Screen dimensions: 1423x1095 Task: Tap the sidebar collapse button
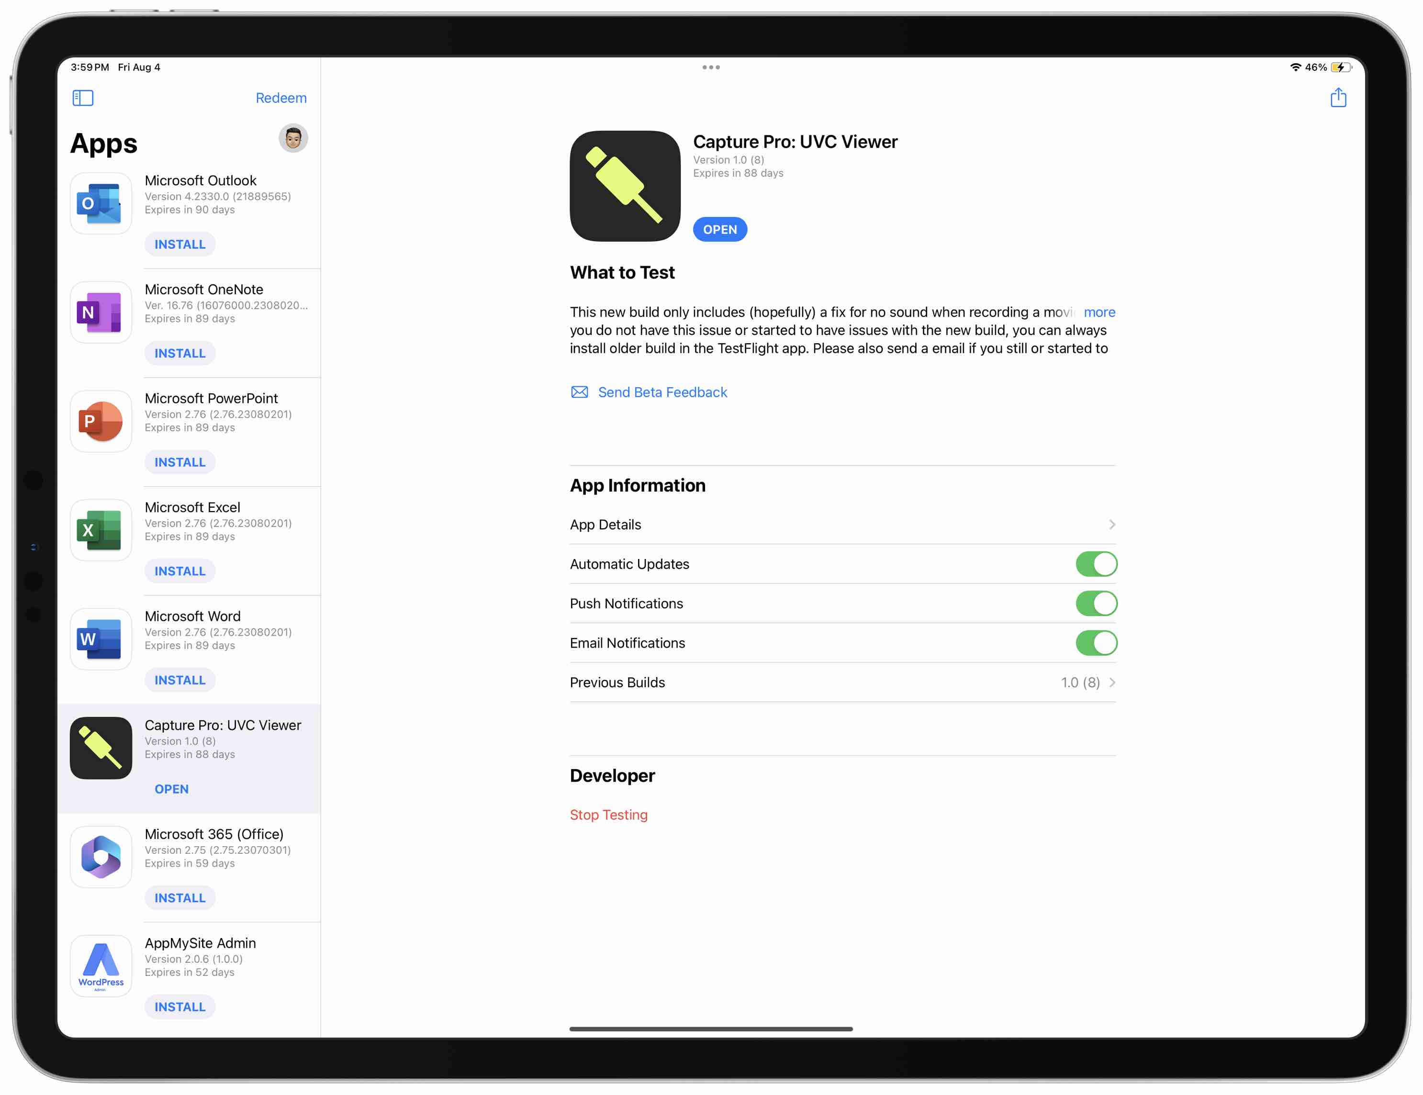click(82, 97)
